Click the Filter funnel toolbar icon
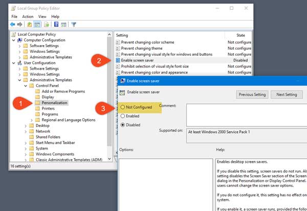Screen dimensions: 307x211 click(74, 24)
